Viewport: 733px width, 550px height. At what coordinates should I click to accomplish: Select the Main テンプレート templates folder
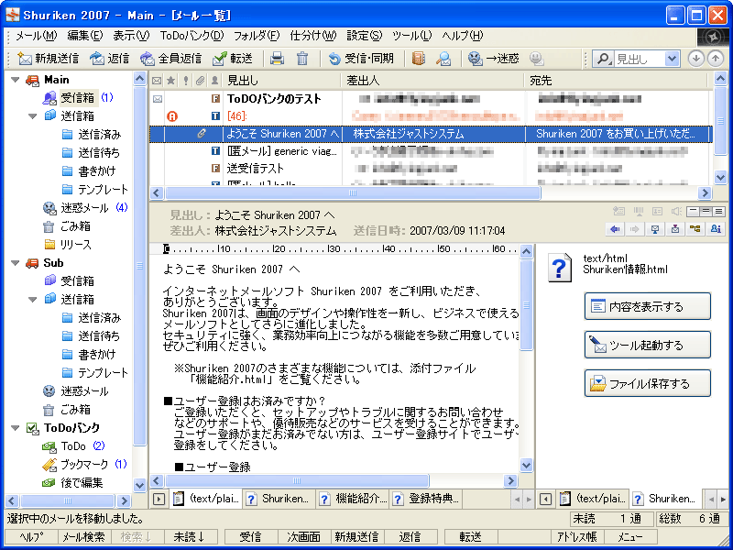click(x=95, y=190)
